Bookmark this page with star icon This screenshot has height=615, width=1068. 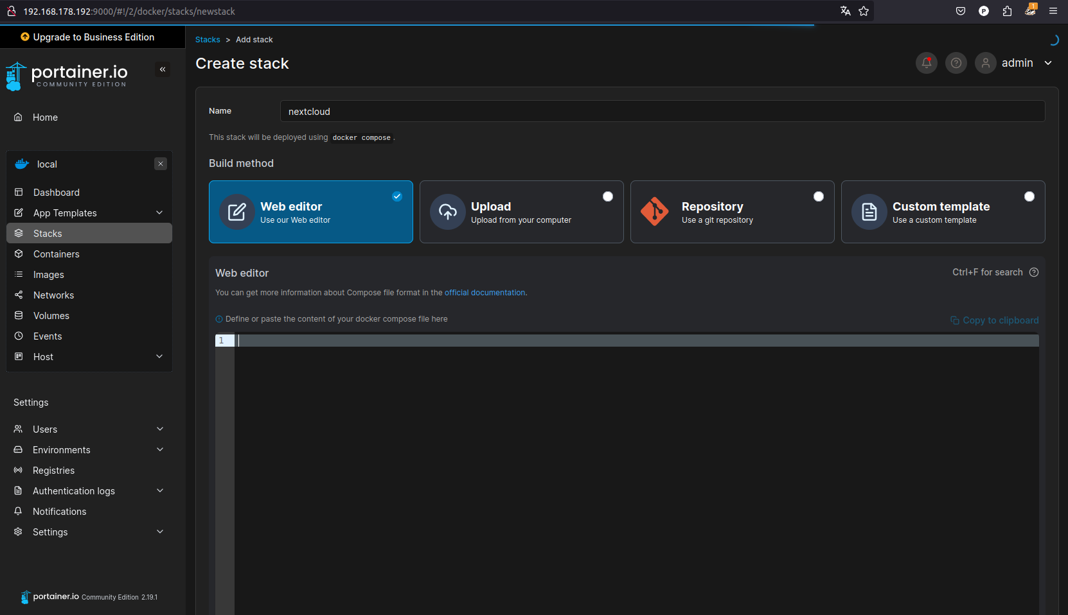(x=864, y=11)
